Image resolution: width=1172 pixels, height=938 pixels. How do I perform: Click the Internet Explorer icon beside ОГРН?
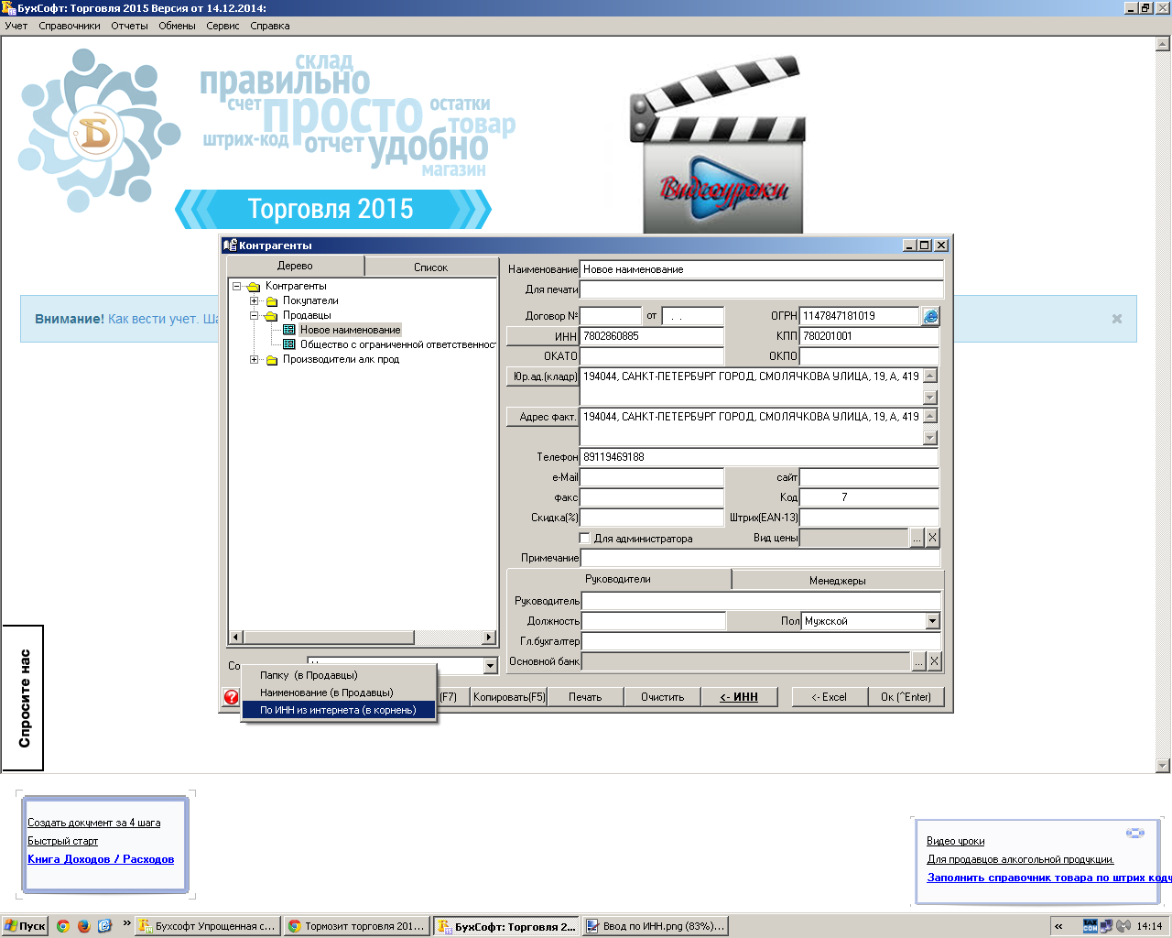tap(930, 316)
